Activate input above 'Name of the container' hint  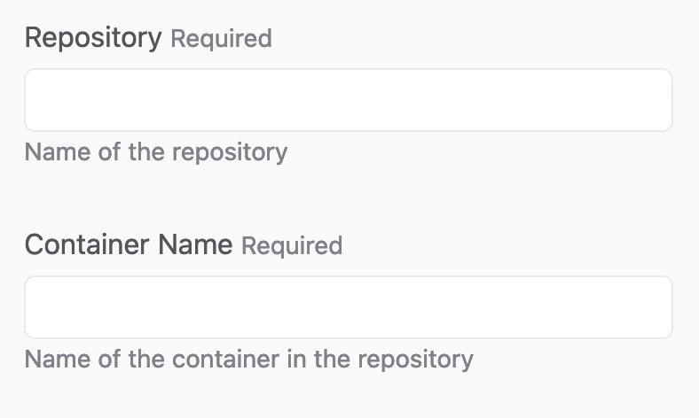[348, 307]
